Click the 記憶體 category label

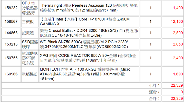(x=28, y=33)
